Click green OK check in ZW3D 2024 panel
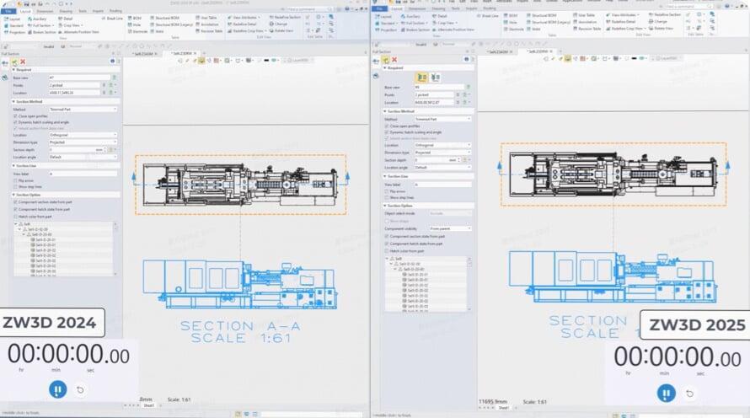This screenshot has width=750, height=418. click(14, 62)
